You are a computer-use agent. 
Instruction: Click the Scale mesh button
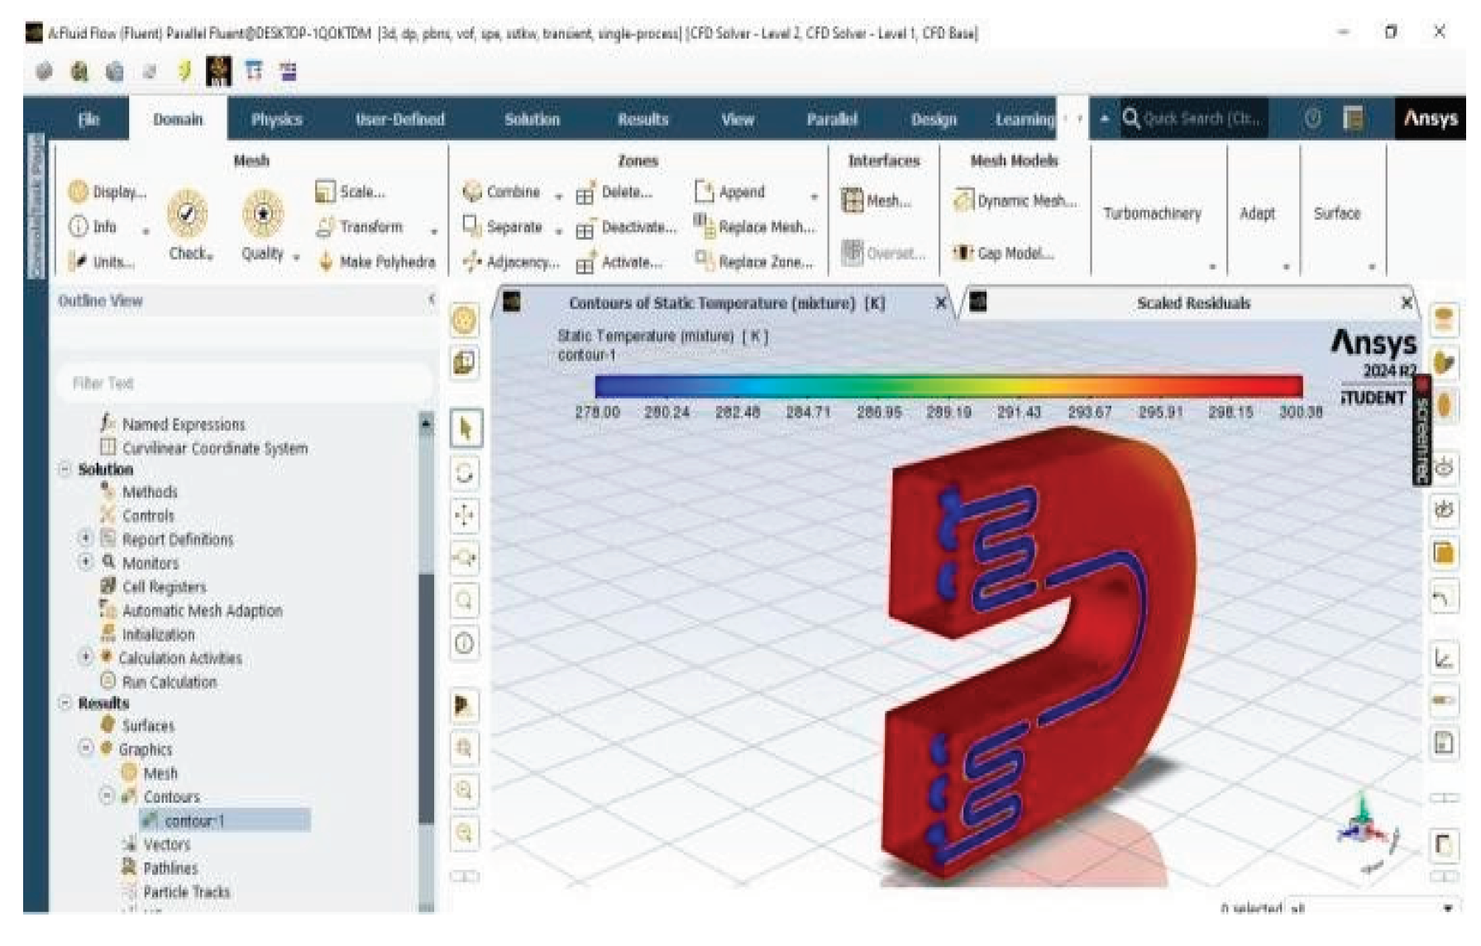pyautogui.click(x=351, y=192)
